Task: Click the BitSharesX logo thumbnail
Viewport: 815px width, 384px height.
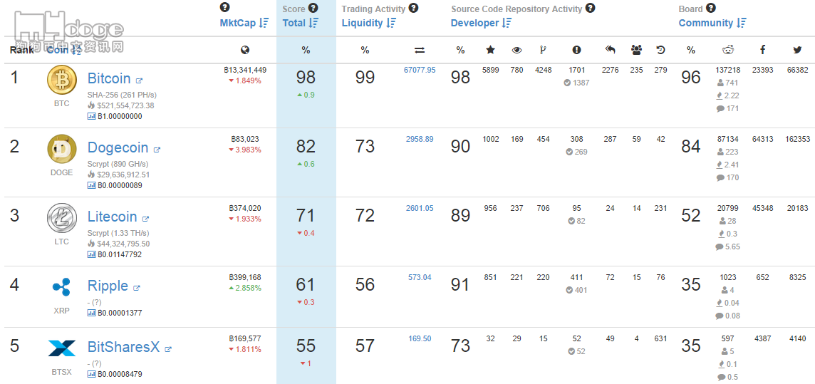Action: [61, 348]
